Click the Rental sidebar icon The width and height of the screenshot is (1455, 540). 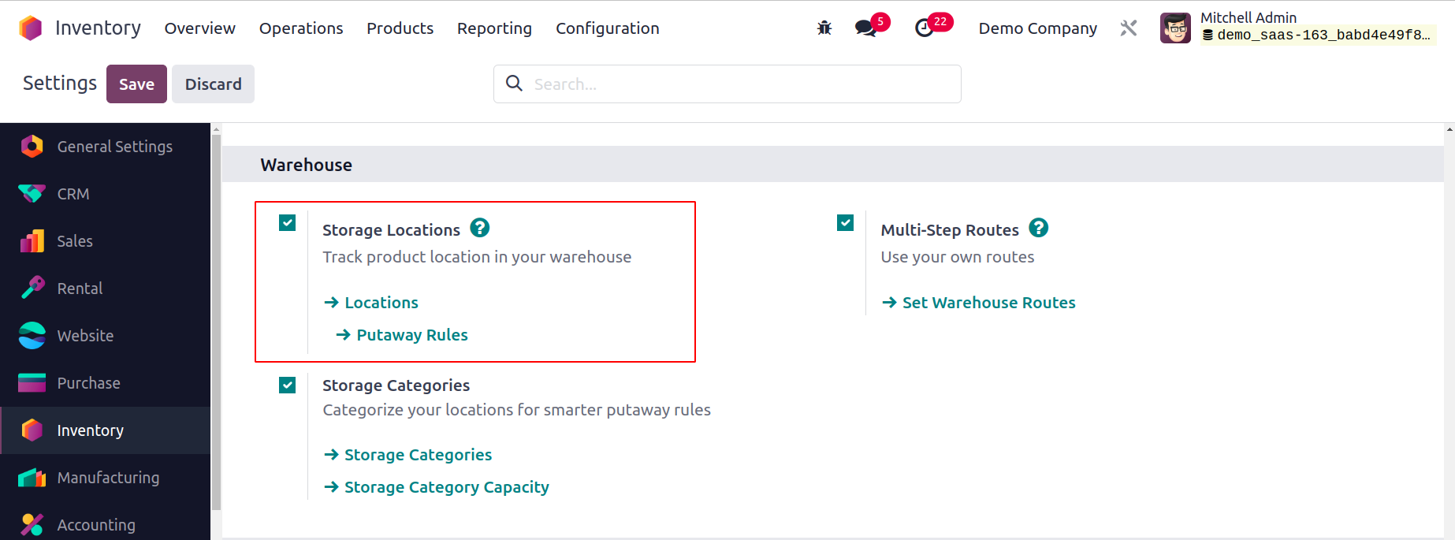pos(32,289)
